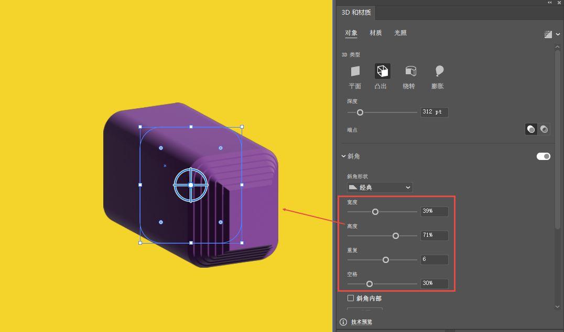Image resolution: width=564 pixels, height=332 pixels.
Task: Switch to the 材质 tab
Action: [375, 33]
